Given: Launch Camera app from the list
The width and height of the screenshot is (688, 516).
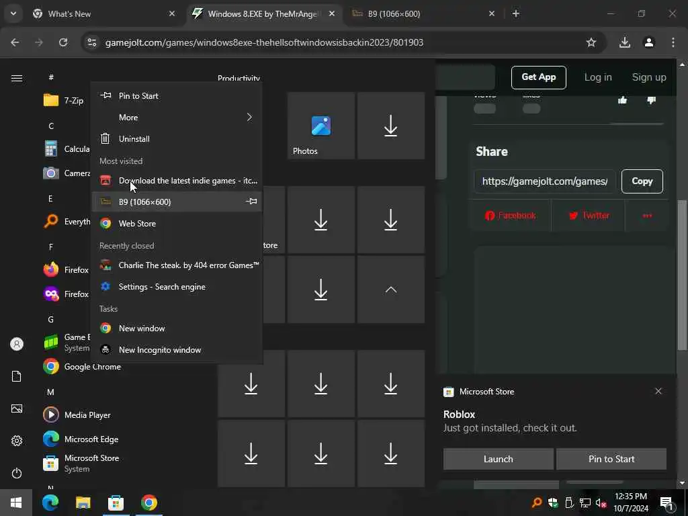Looking at the screenshot, I should point(66,173).
